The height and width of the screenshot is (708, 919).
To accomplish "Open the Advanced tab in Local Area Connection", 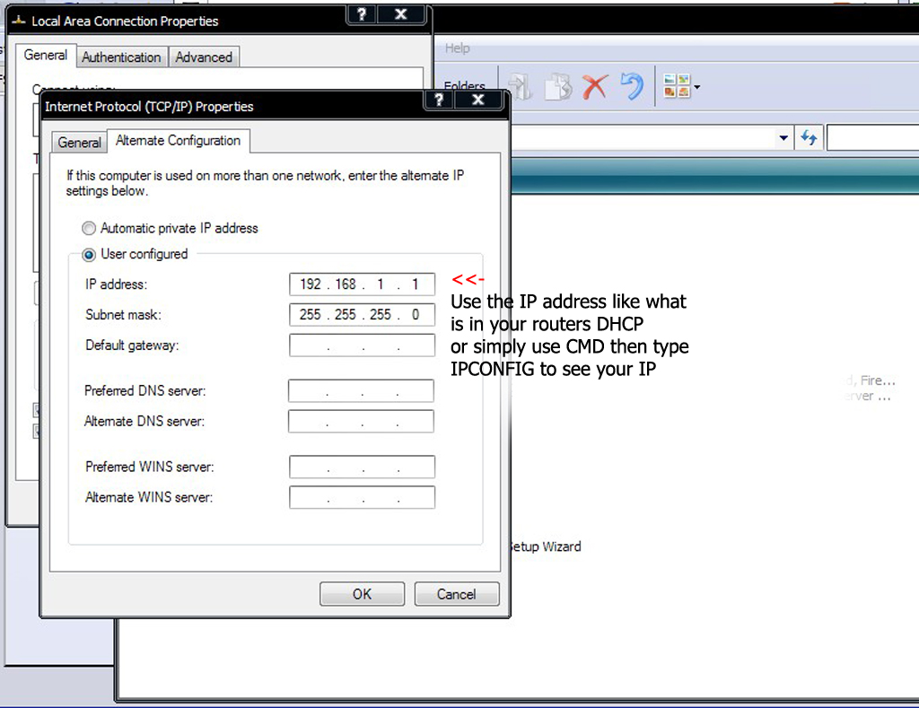I will pos(204,57).
